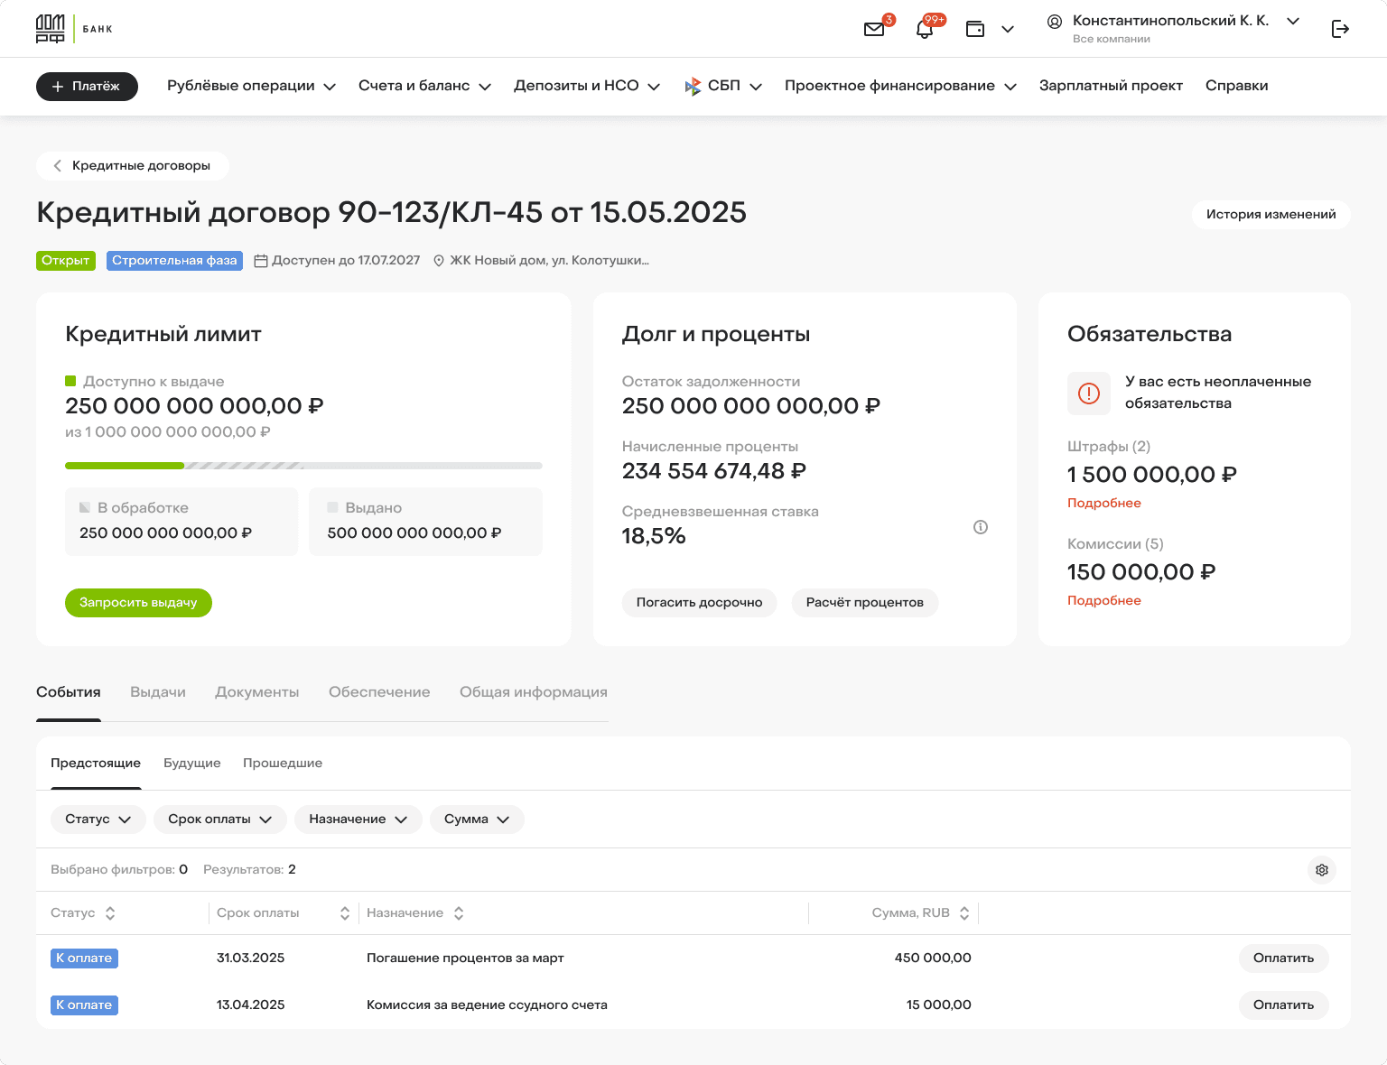Click Оплатить for Погашение процентов за март
Image resolution: width=1387 pixels, height=1065 pixels.
1284,958
